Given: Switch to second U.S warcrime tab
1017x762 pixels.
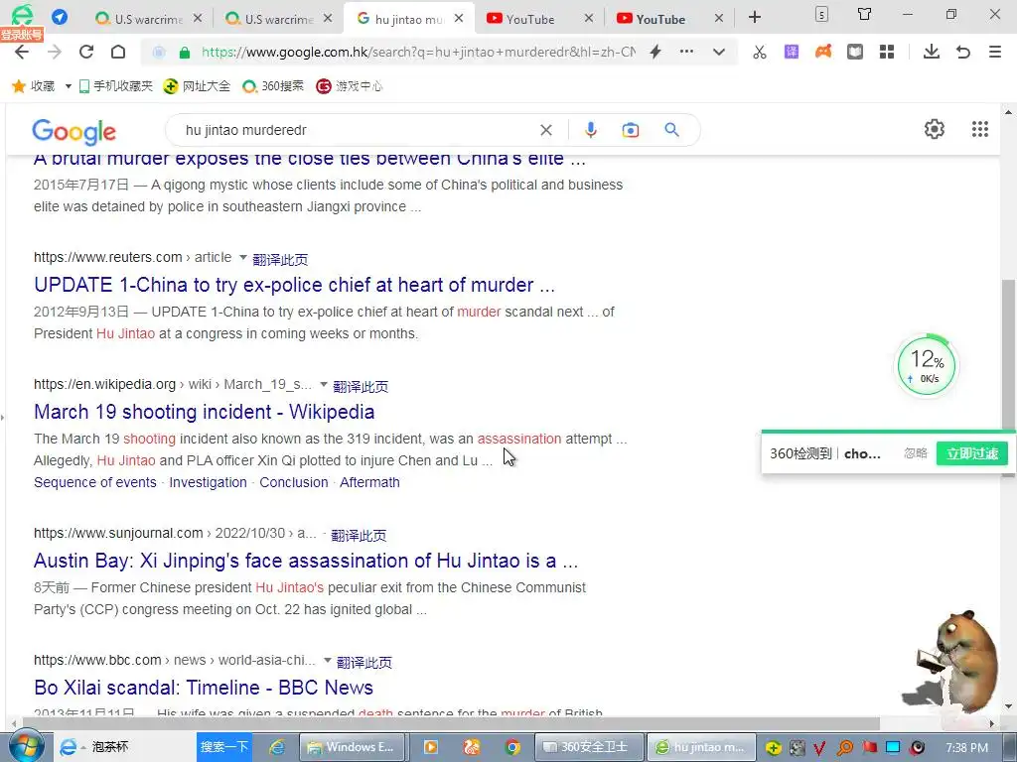Looking at the screenshot, I should coord(270,19).
